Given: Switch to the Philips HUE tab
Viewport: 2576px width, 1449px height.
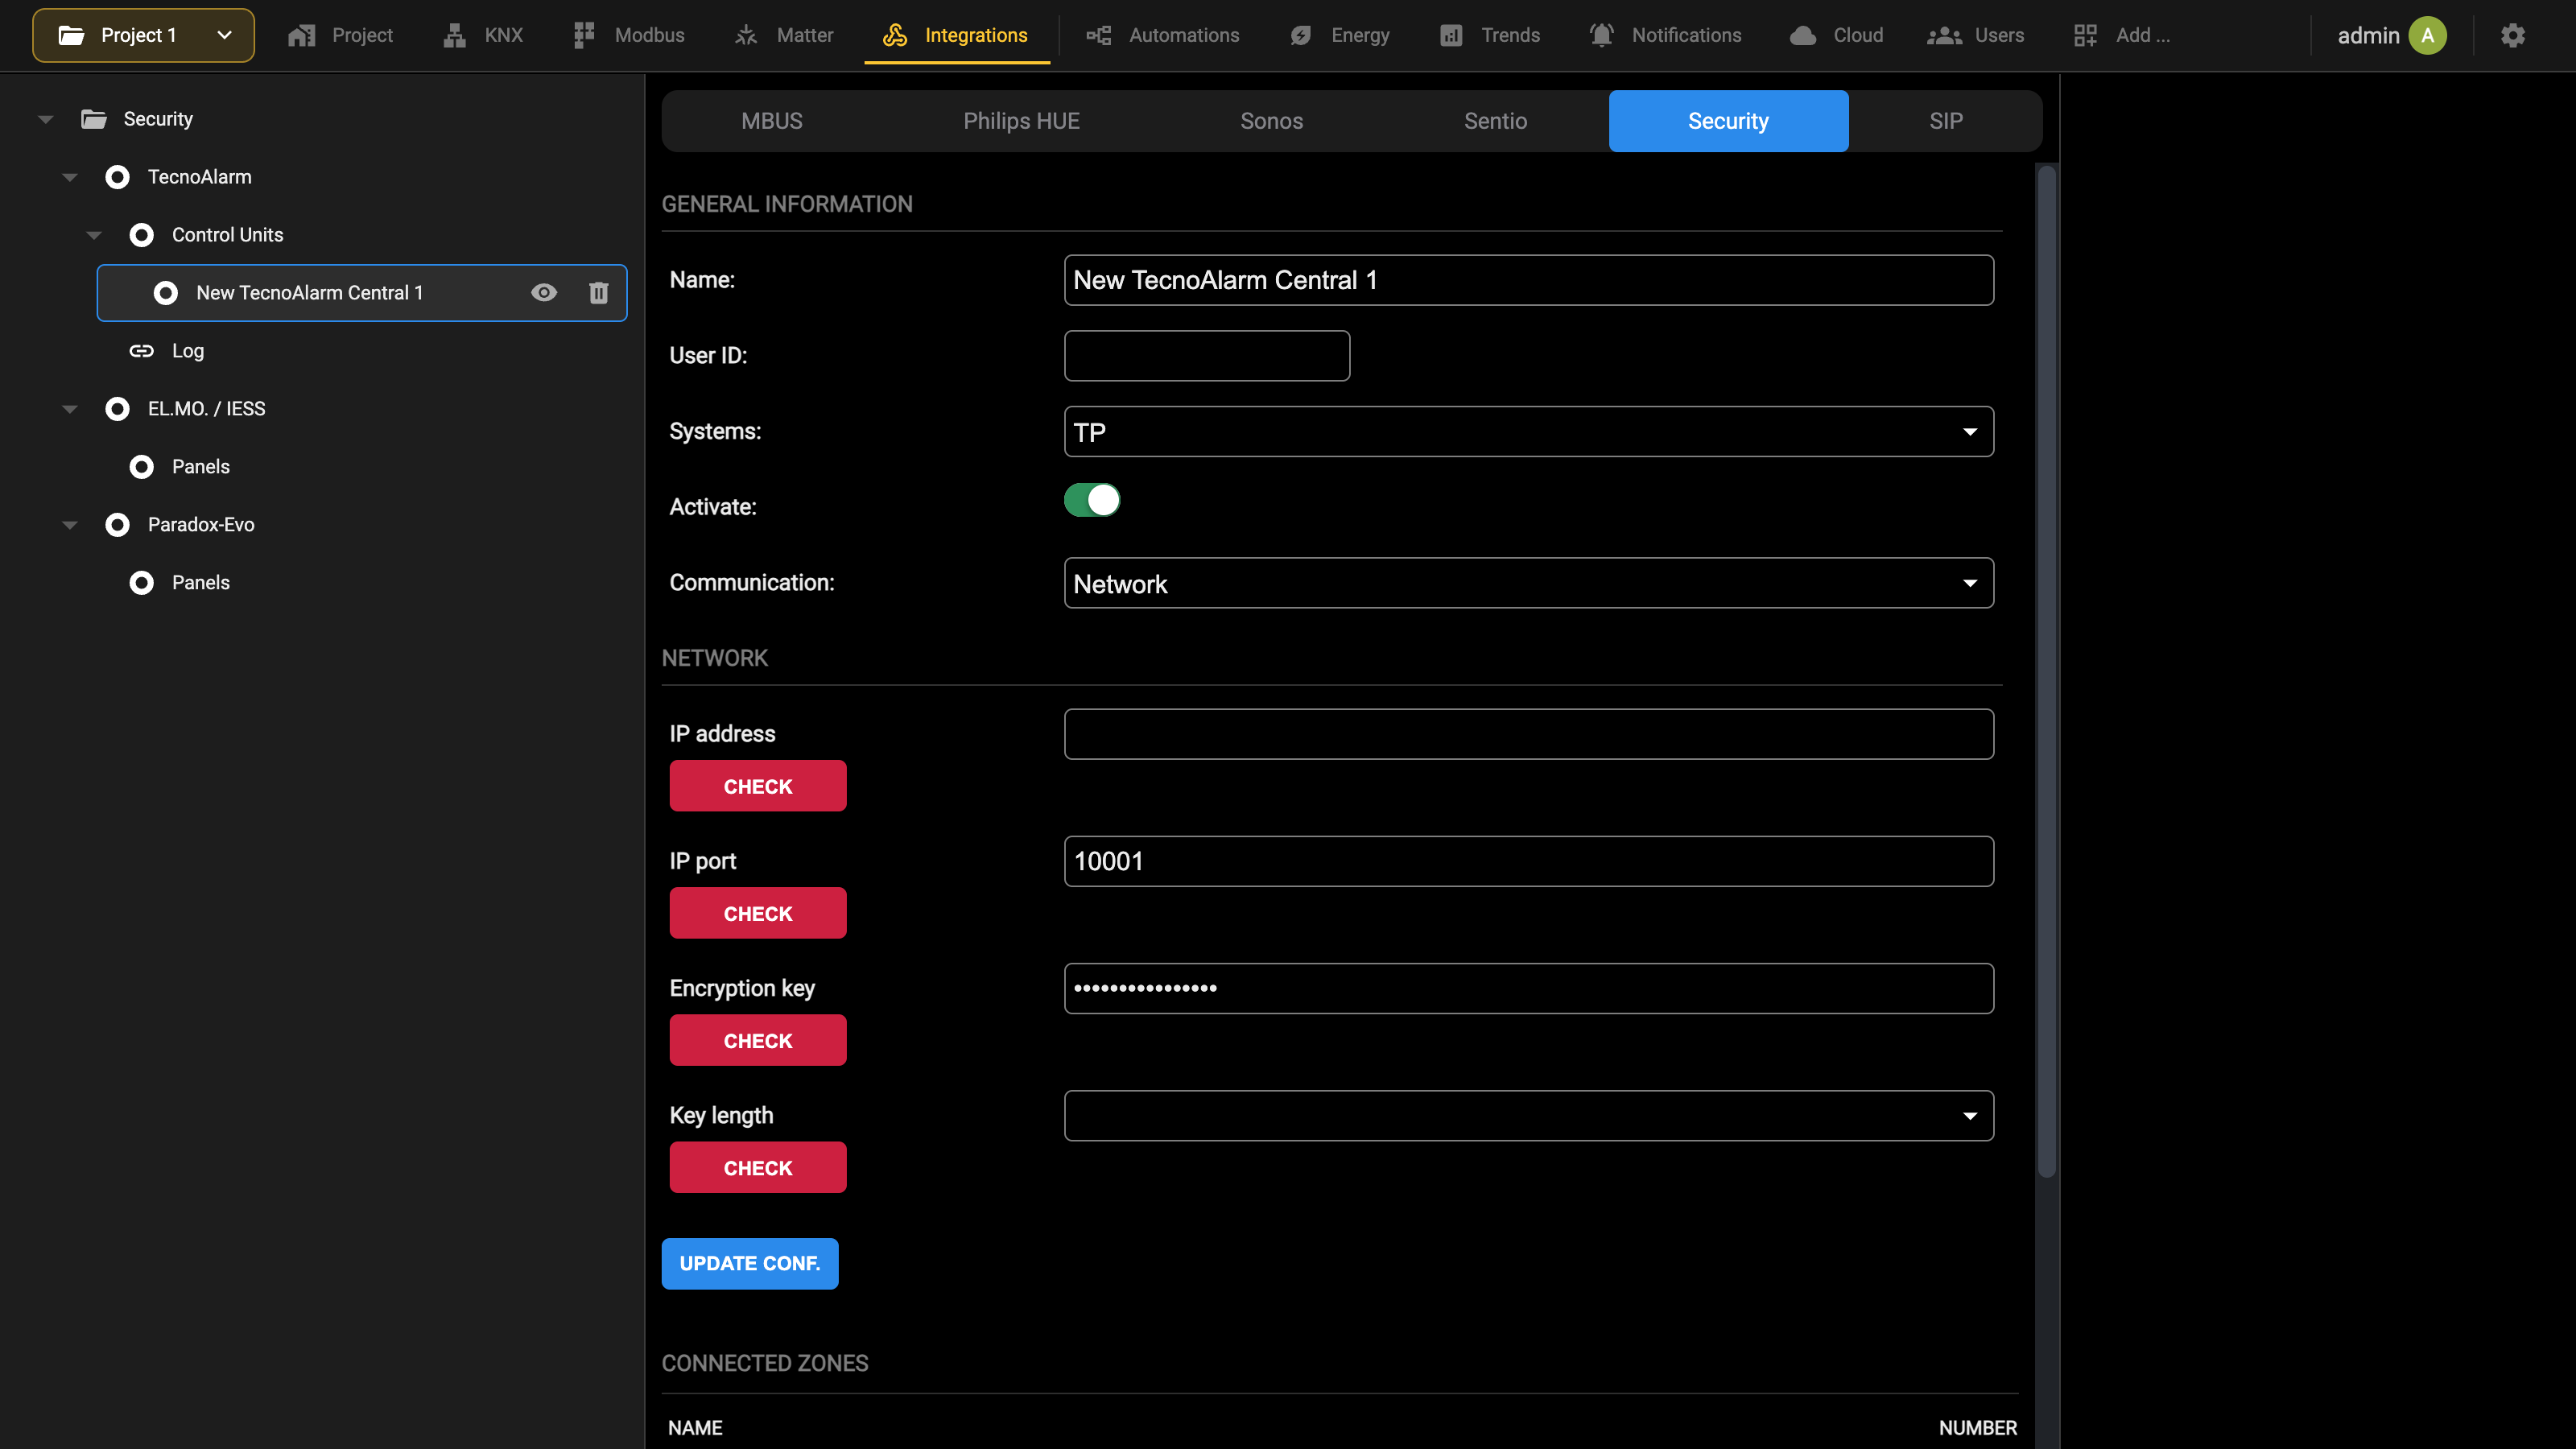Looking at the screenshot, I should pyautogui.click(x=1021, y=121).
